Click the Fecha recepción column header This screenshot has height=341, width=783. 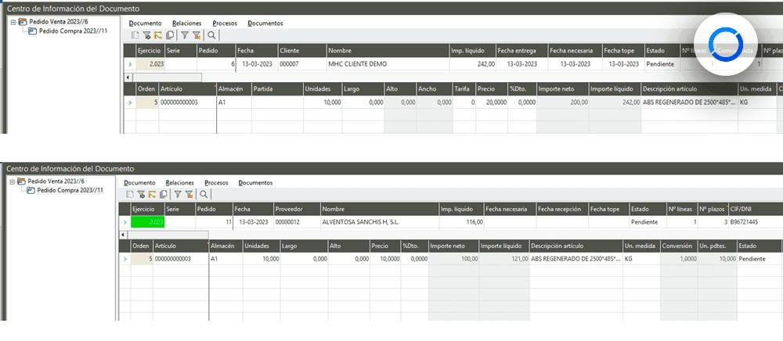coord(561,210)
